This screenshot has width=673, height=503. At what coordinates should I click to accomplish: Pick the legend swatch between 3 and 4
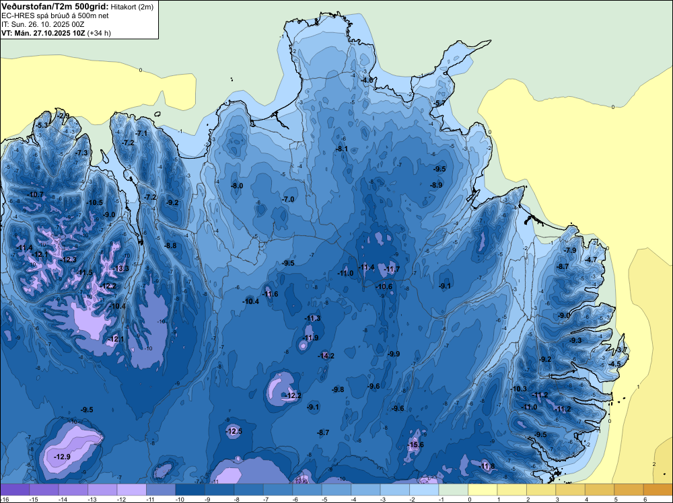(570, 490)
